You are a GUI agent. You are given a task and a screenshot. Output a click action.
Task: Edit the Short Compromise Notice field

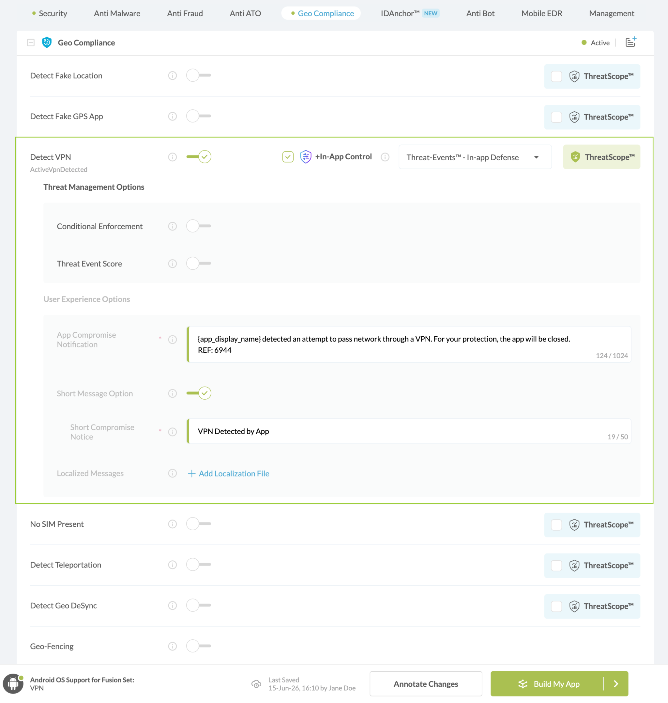point(409,431)
